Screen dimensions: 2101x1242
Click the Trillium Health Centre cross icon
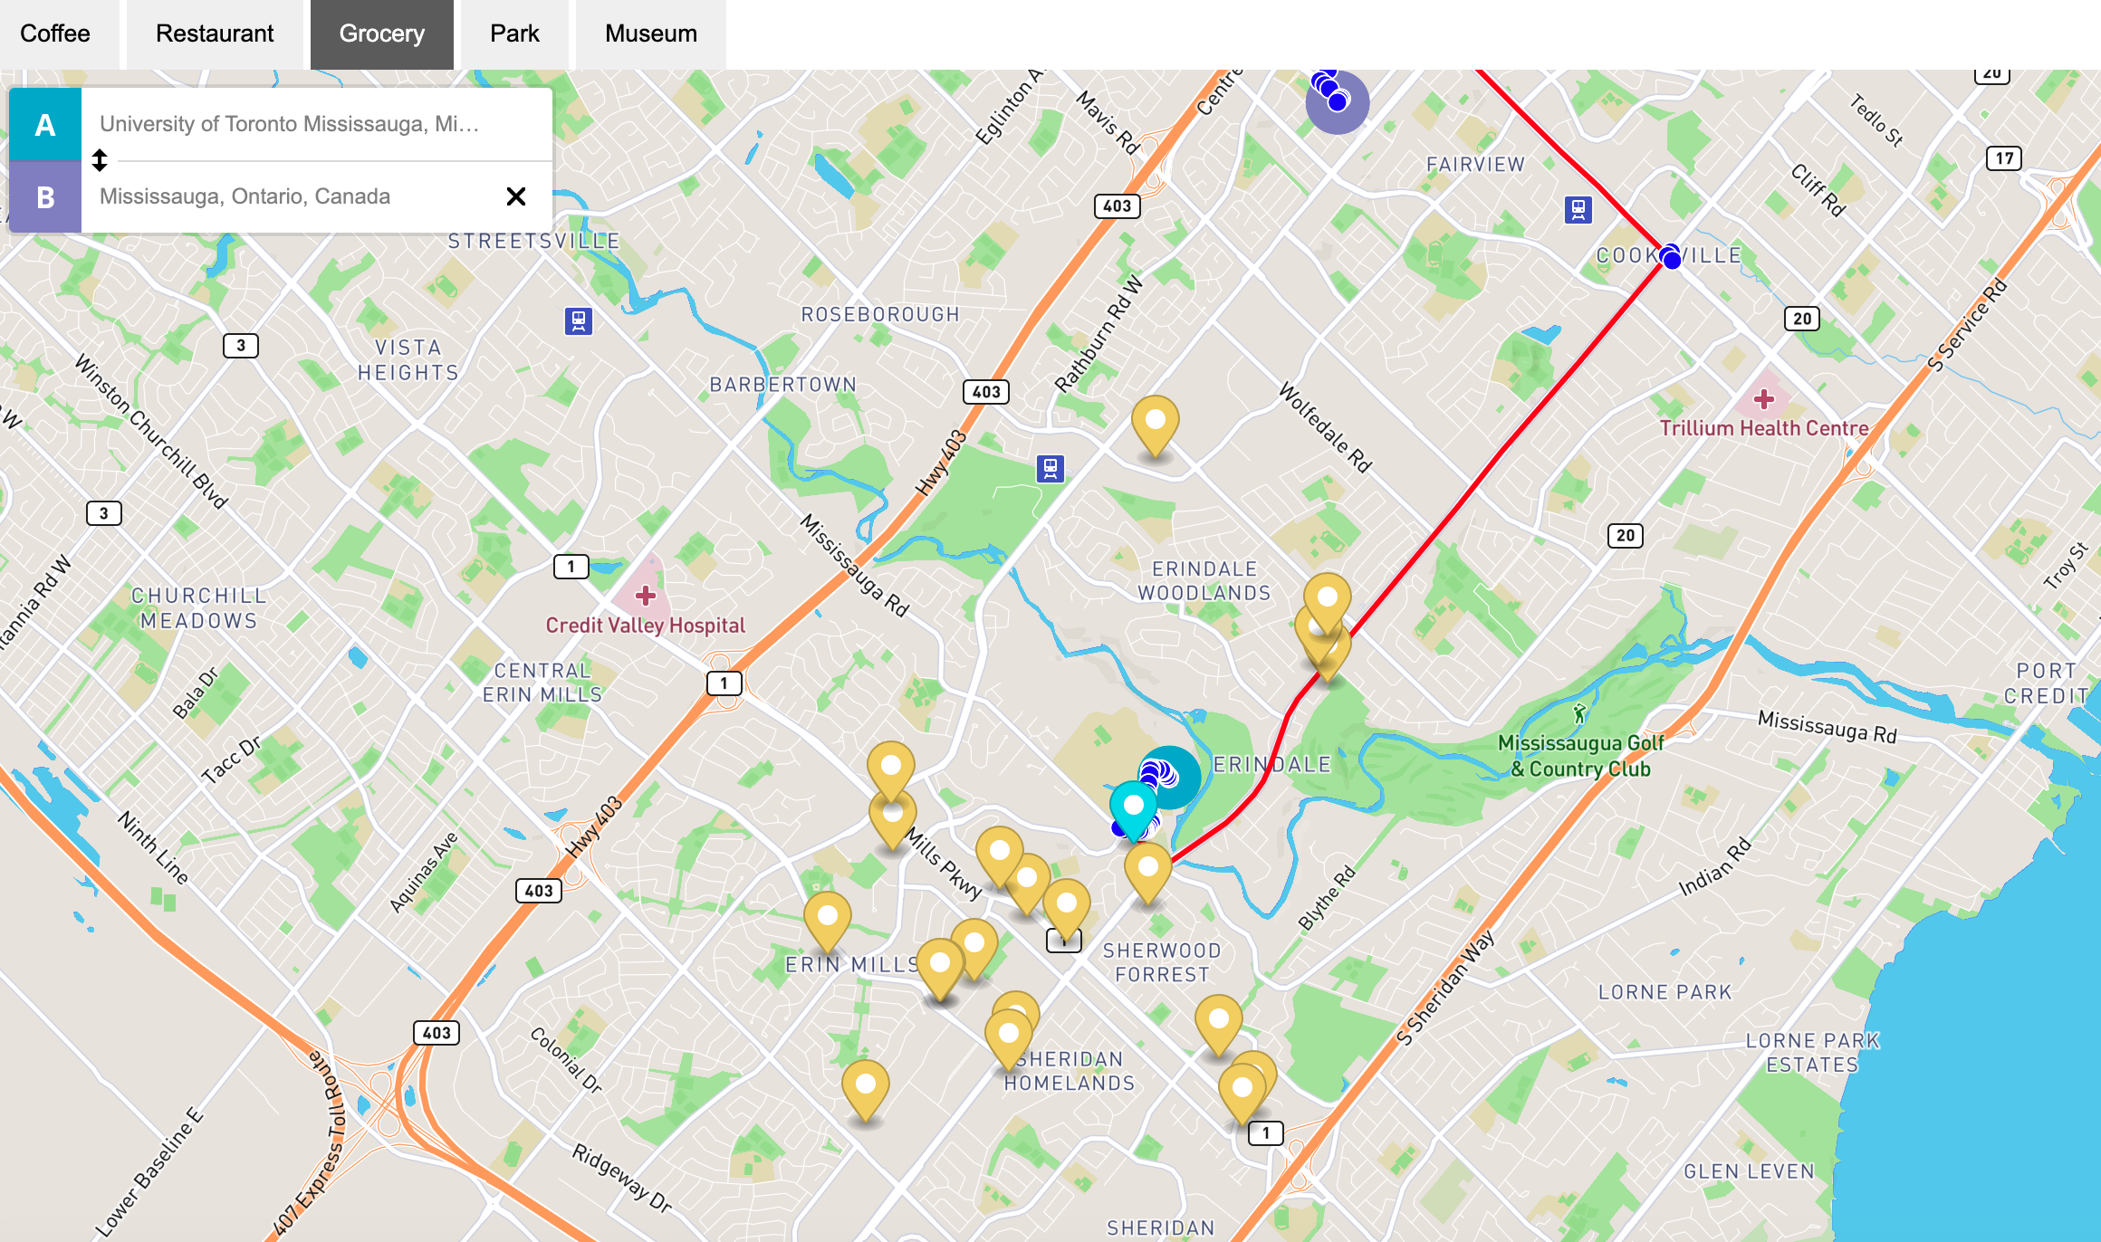point(1763,398)
